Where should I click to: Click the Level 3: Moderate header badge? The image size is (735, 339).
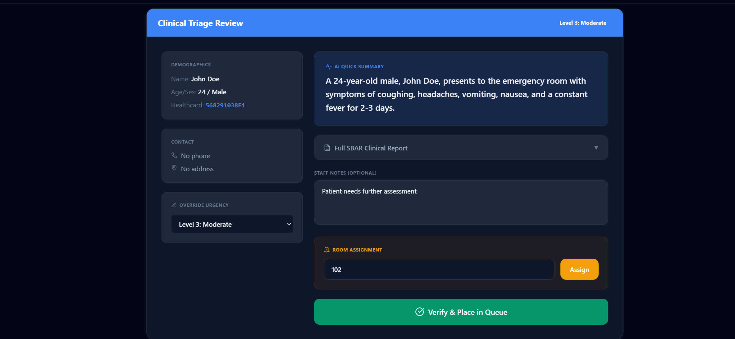coord(582,23)
